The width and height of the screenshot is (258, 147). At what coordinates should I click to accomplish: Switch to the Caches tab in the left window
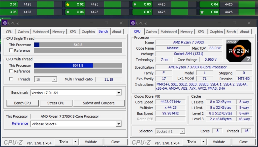(23, 32)
